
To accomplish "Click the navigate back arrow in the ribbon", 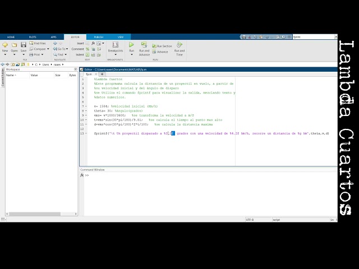I will coord(55,43).
